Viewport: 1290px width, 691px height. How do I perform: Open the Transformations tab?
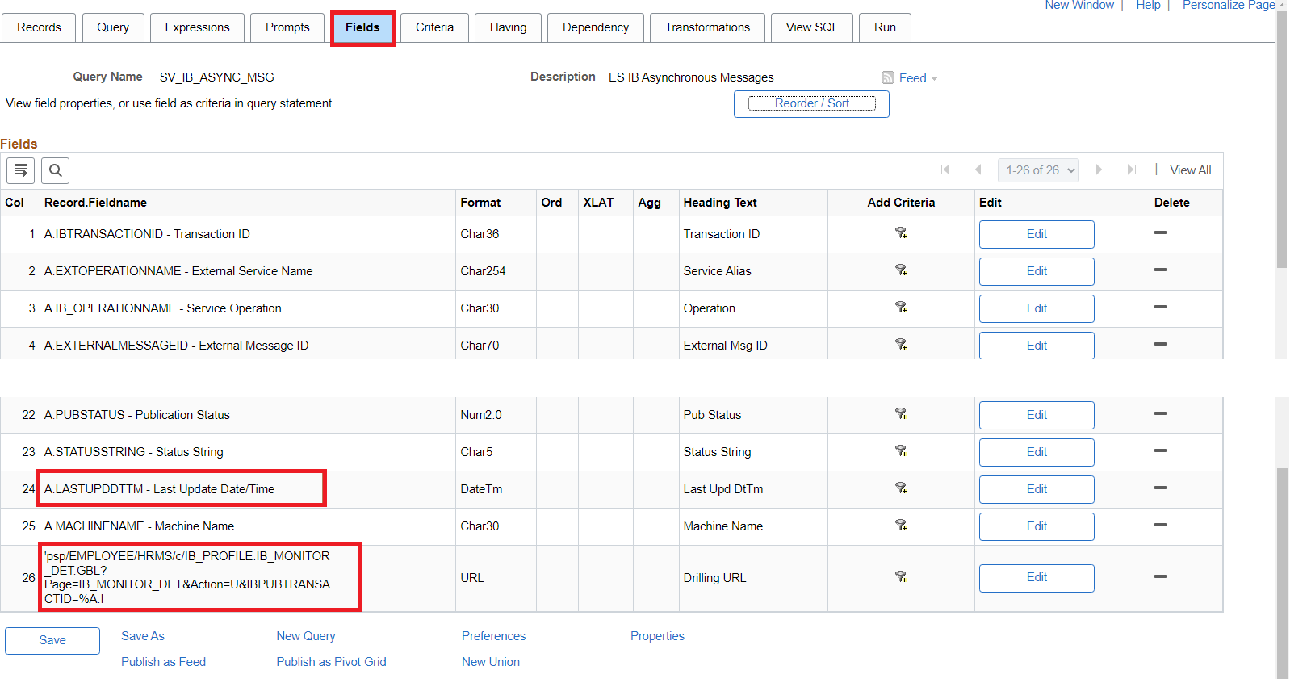[707, 27]
